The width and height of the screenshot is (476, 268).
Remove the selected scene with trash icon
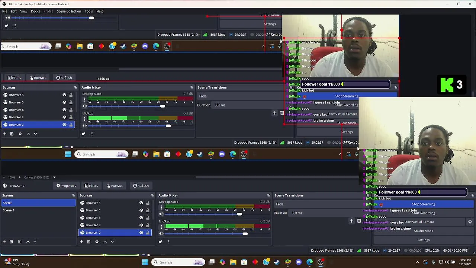pyautogui.click(x=11, y=242)
